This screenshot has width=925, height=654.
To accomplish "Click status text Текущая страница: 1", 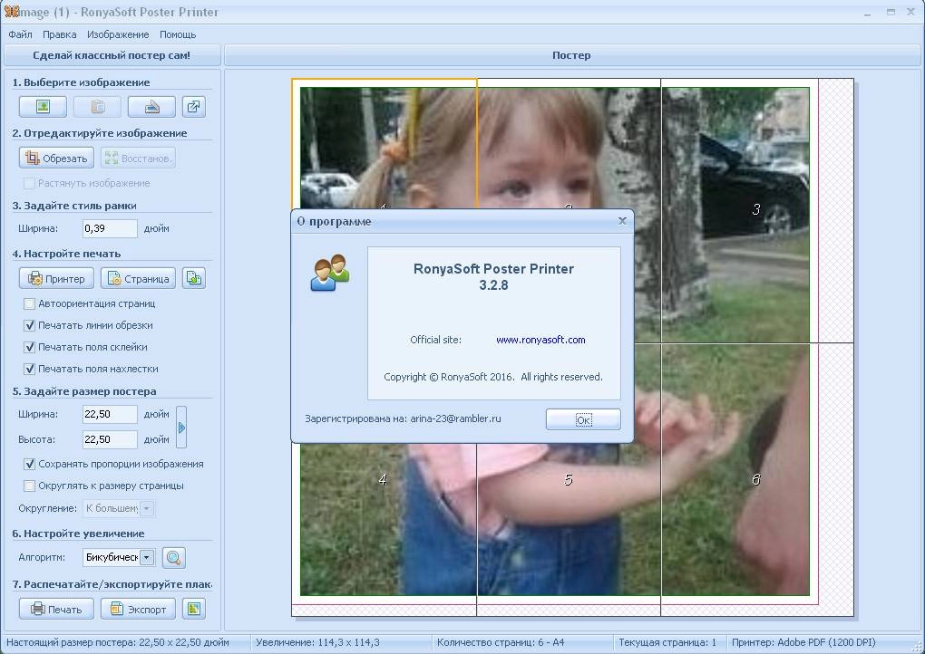I will pyautogui.click(x=667, y=642).
